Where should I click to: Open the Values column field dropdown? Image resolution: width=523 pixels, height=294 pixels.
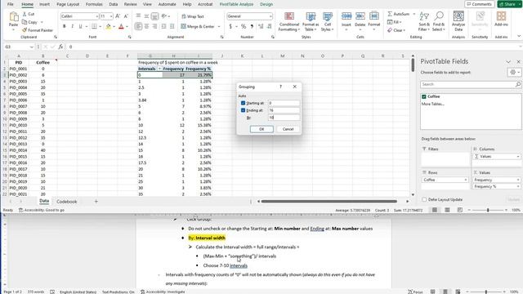(517, 156)
